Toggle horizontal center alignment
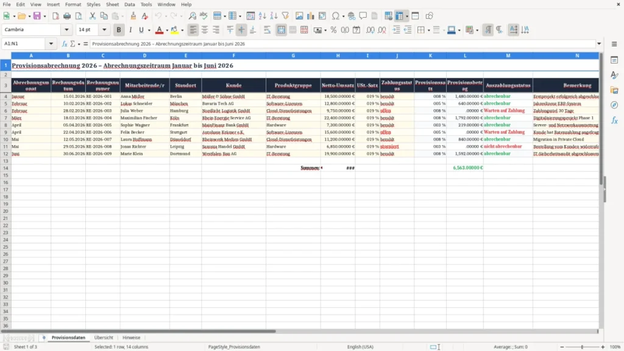This screenshot has height=351, width=624. pyautogui.click(x=205, y=30)
